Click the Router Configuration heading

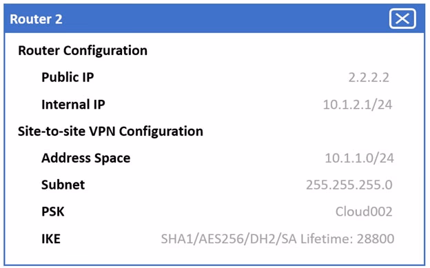tap(83, 50)
